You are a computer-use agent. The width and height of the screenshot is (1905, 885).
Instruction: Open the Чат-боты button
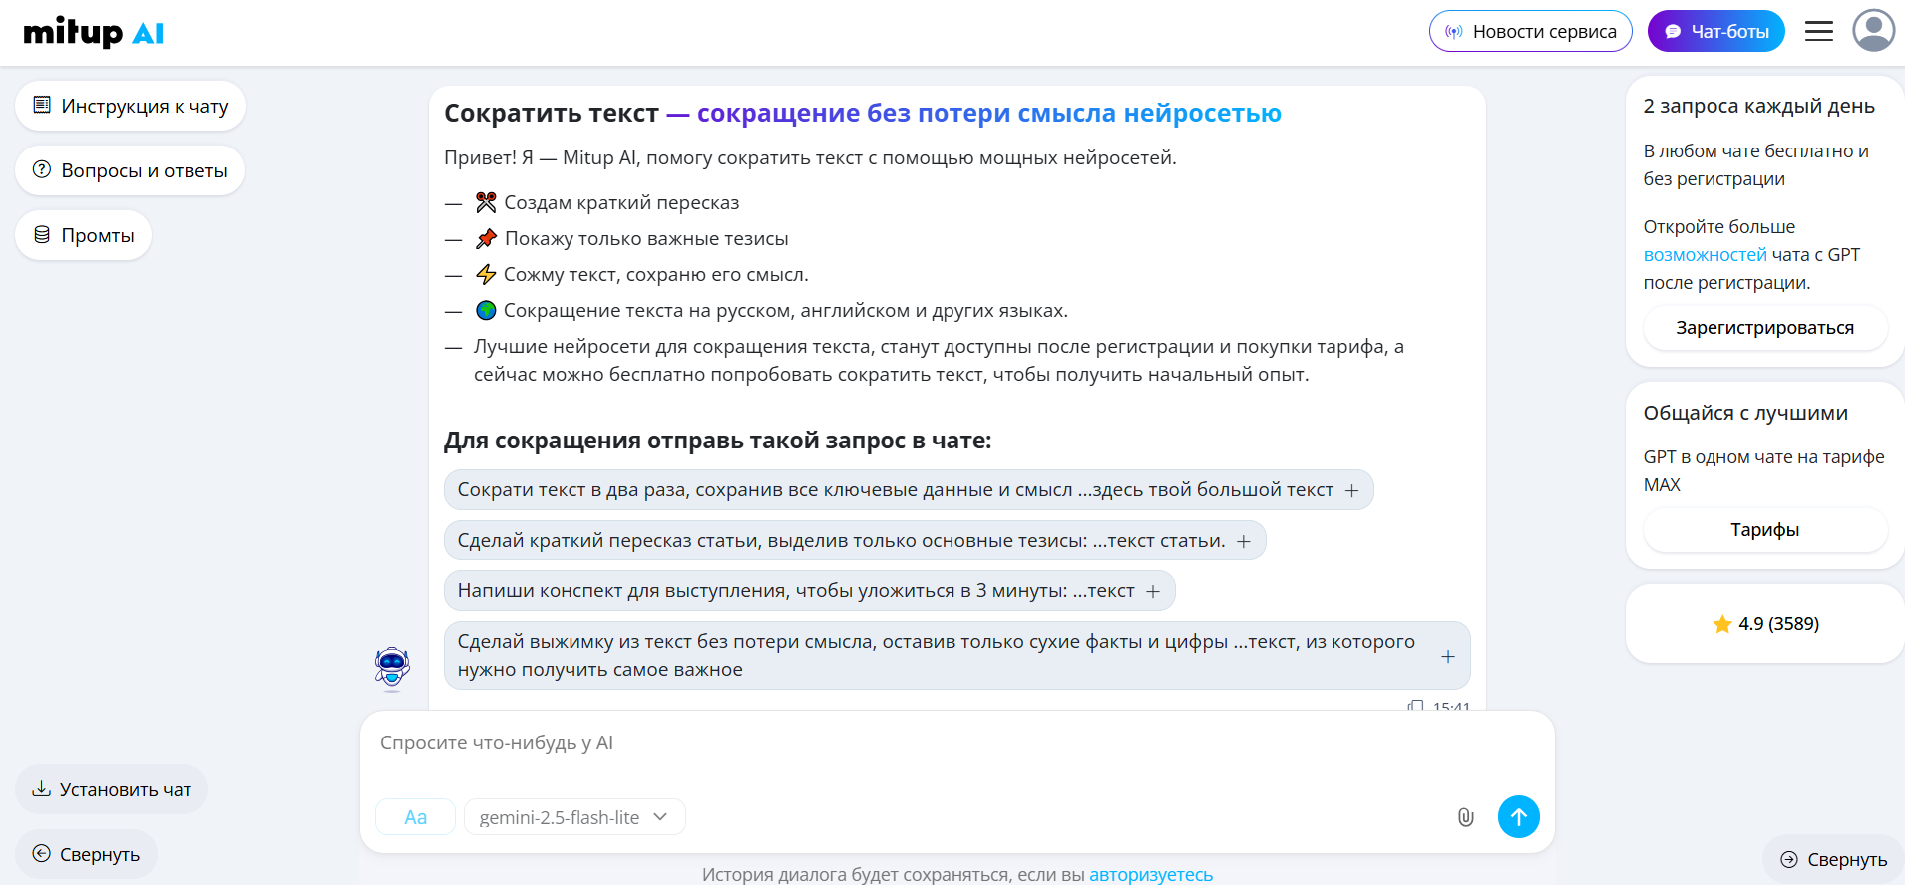click(1715, 32)
